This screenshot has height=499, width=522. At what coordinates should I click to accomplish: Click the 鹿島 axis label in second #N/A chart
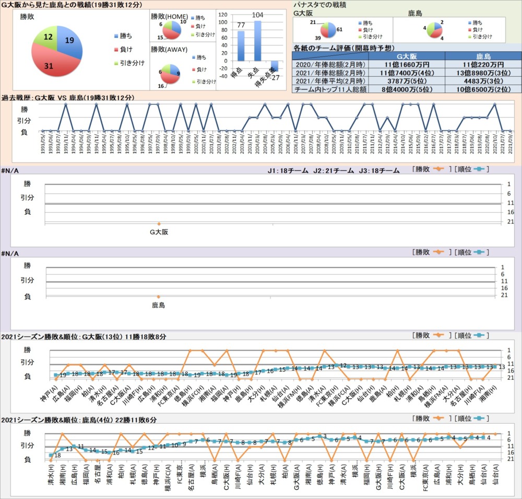click(x=159, y=305)
